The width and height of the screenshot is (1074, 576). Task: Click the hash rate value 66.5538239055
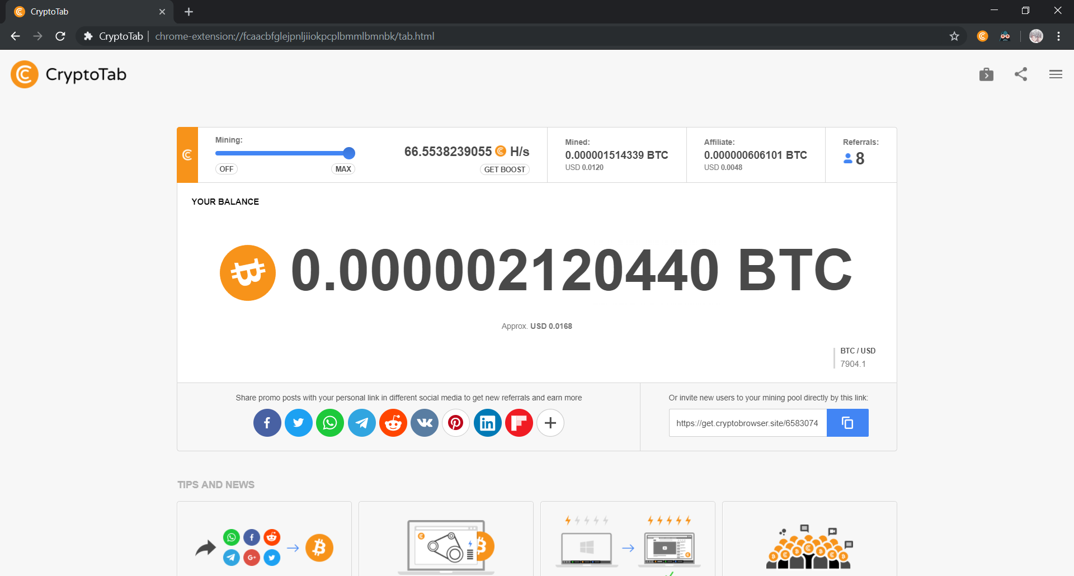pyautogui.click(x=448, y=152)
